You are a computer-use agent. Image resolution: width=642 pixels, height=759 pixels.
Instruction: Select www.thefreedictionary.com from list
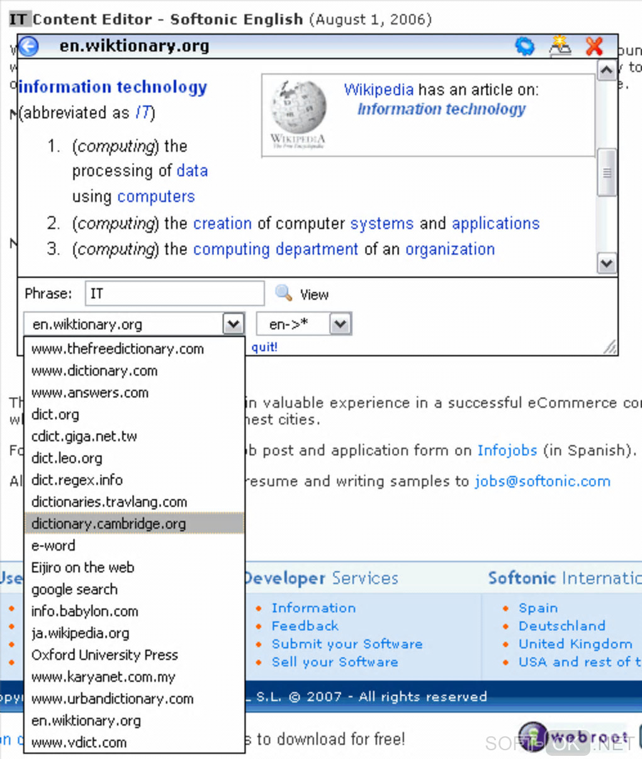(134, 349)
